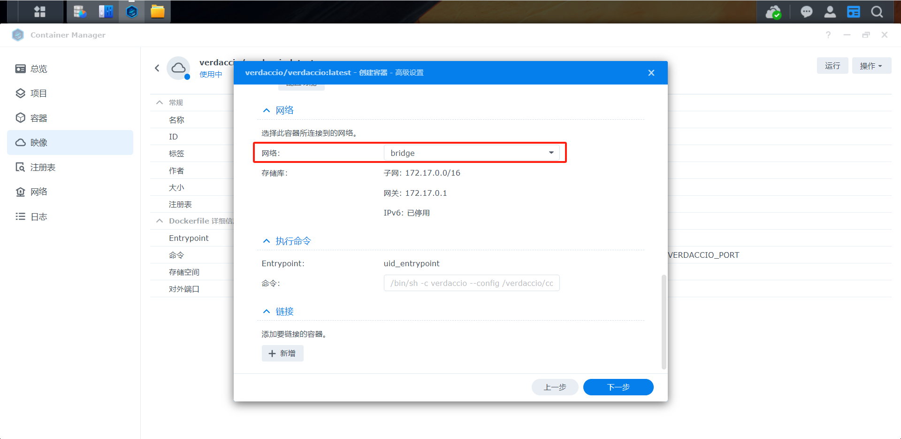The width and height of the screenshot is (901, 439).
Task: Collapse the Dockerfile details section
Action: [x=160, y=221]
